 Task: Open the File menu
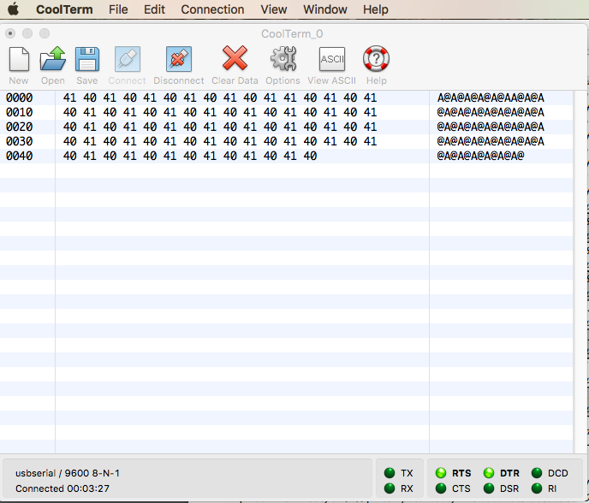[x=118, y=9]
